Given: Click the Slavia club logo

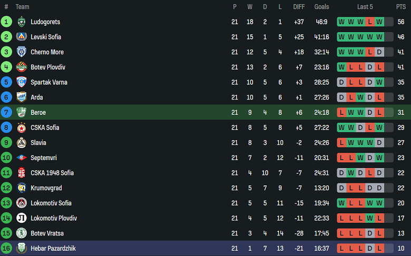Looking at the screenshot, I should [22, 143].
